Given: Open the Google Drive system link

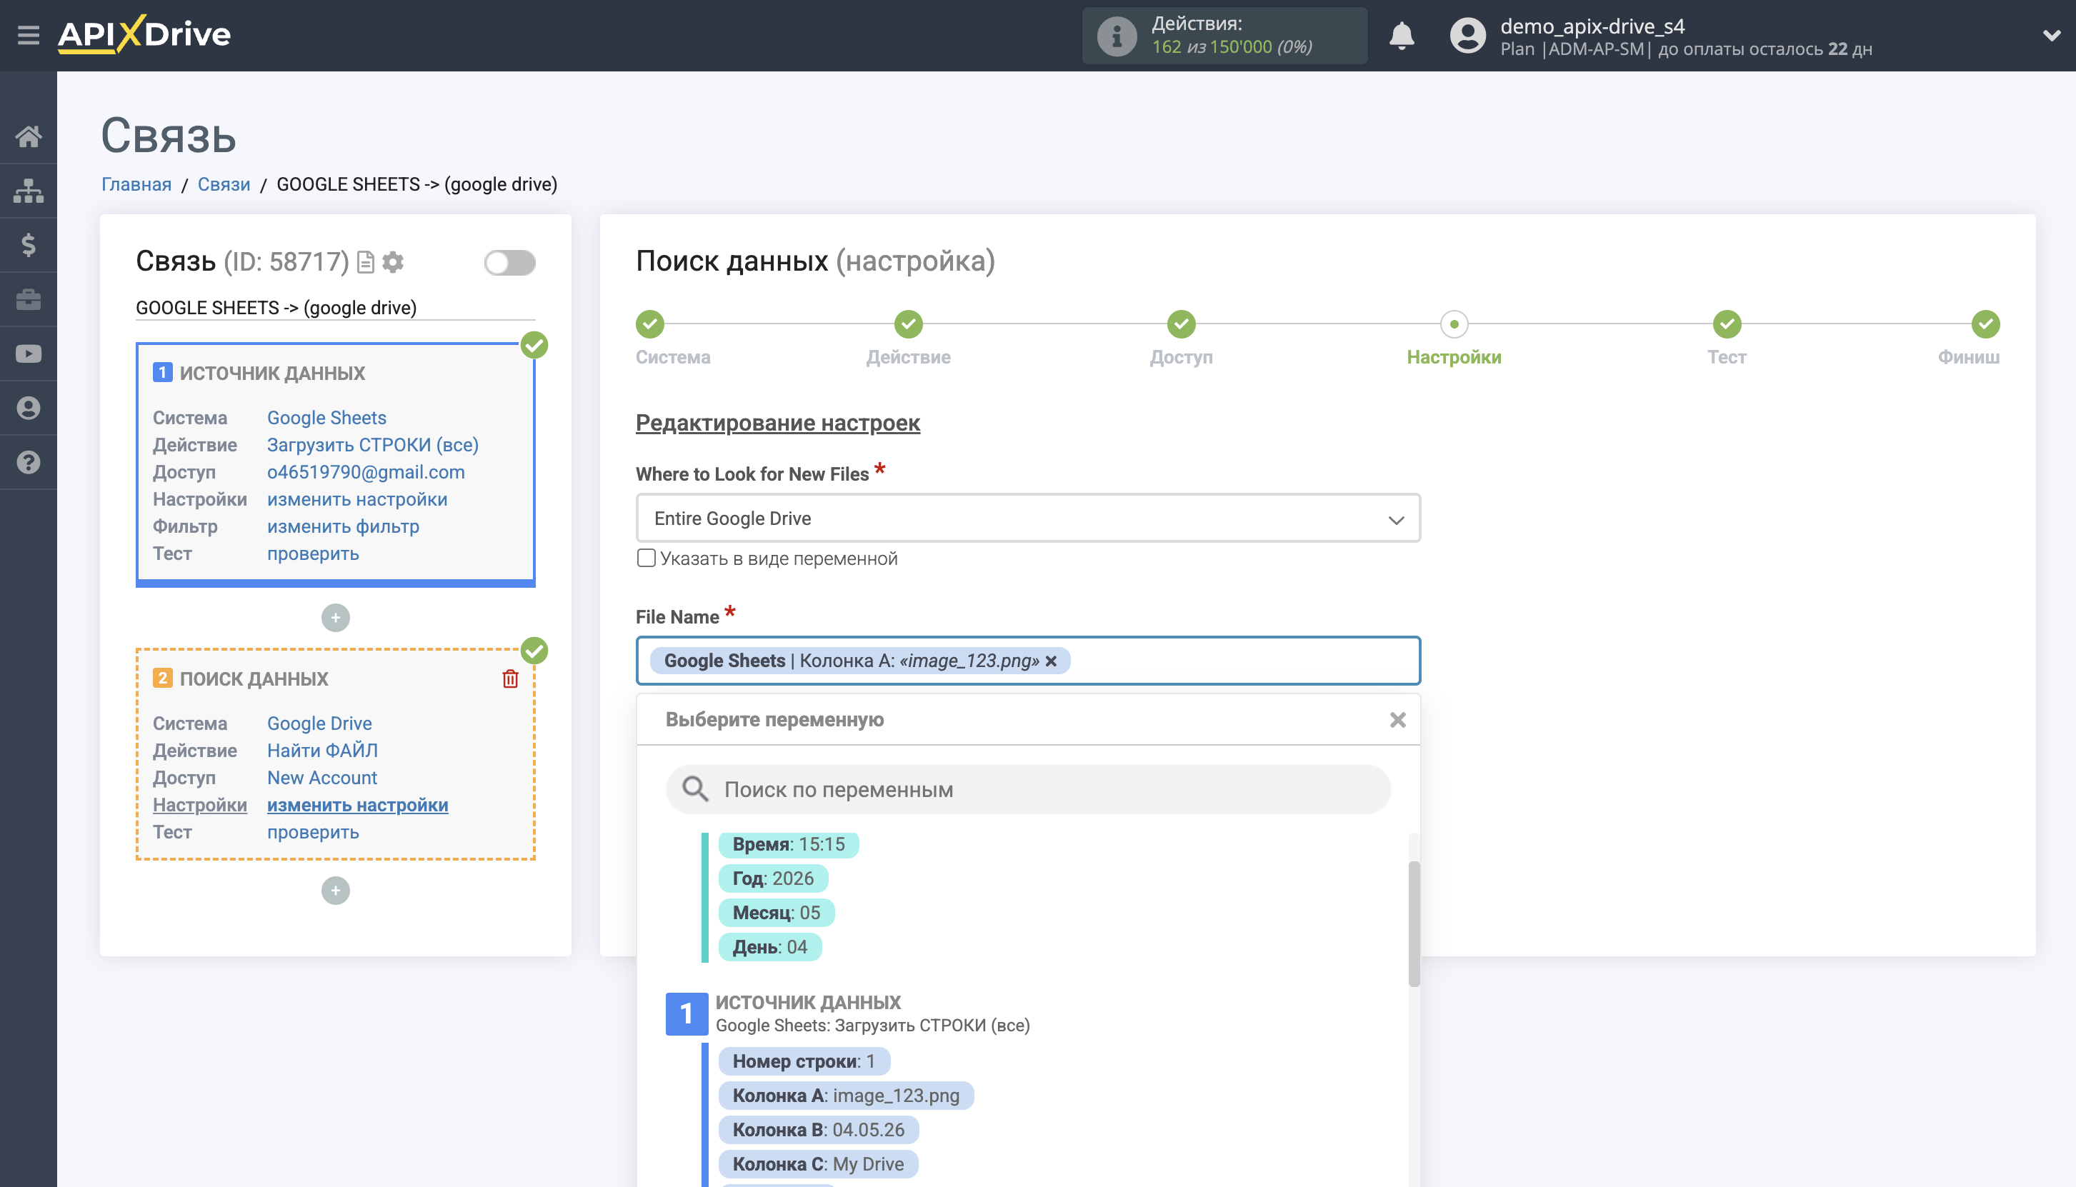Looking at the screenshot, I should coord(319,723).
